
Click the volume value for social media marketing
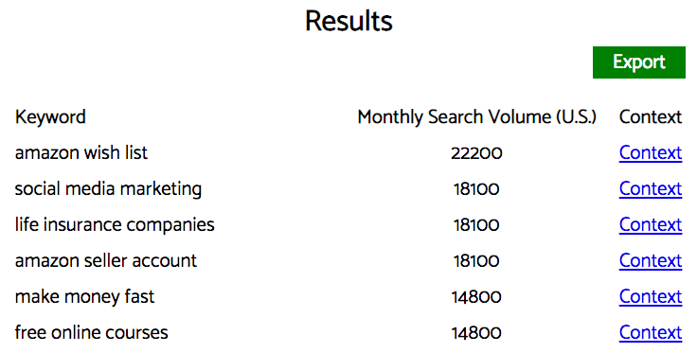pyautogui.click(x=476, y=189)
